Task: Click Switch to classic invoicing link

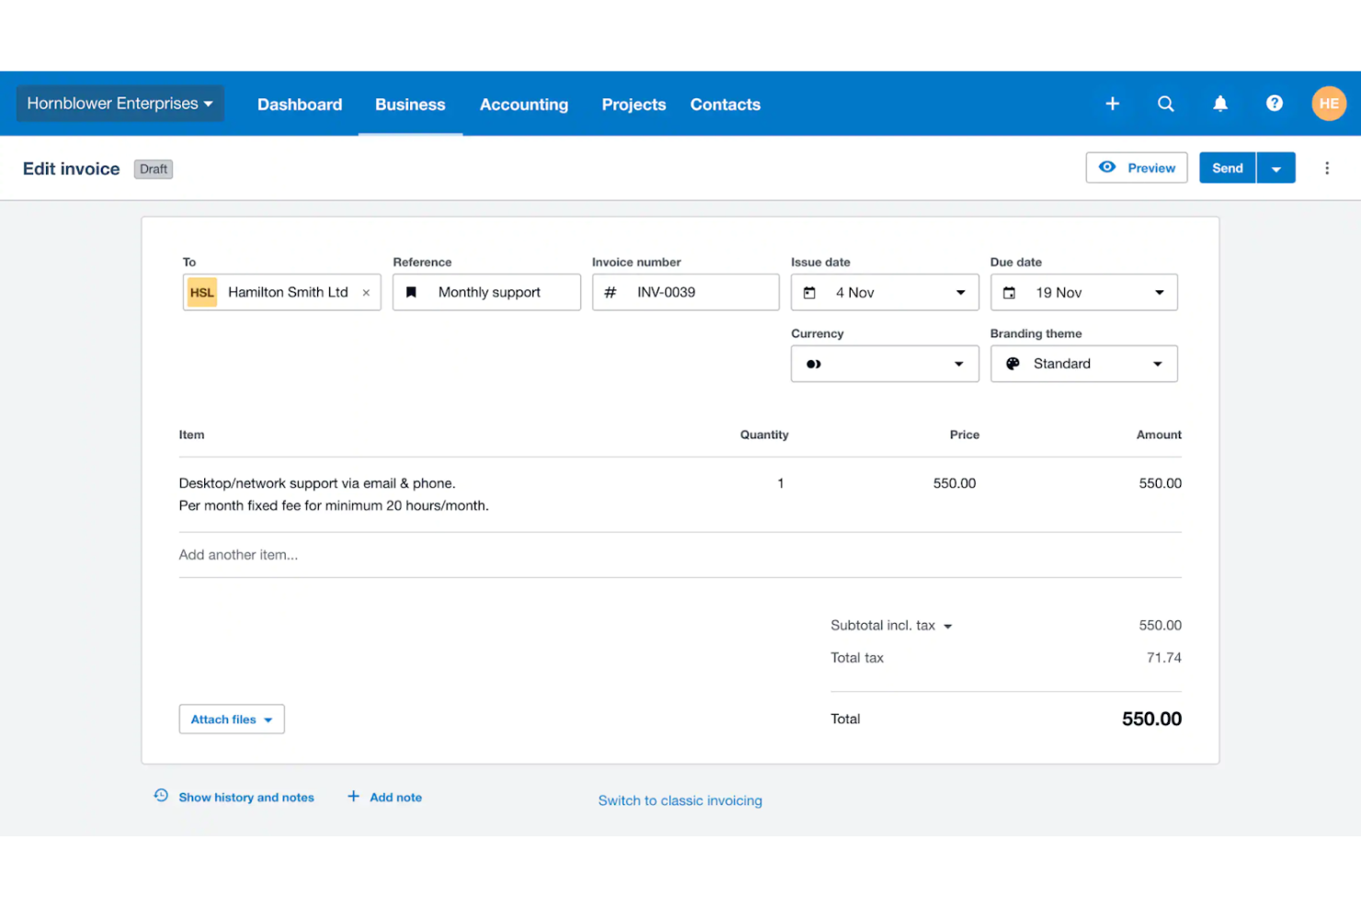Action: coord(680,799)
